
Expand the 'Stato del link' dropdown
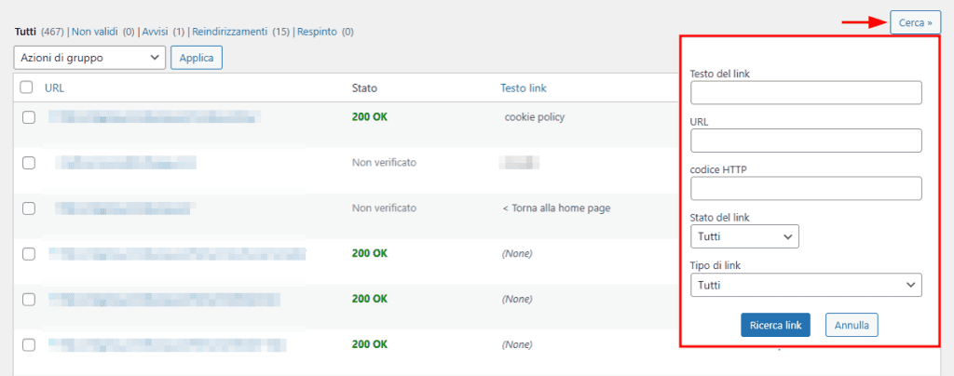click(x=744, y=236)
